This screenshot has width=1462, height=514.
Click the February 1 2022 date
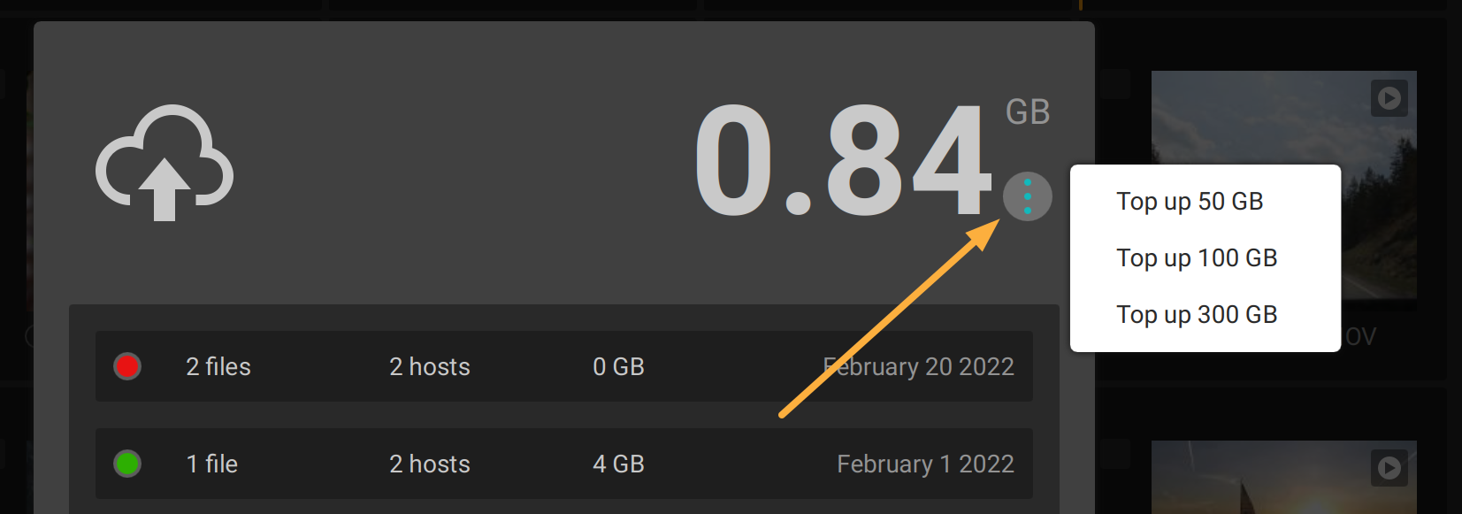pos(925,464)
